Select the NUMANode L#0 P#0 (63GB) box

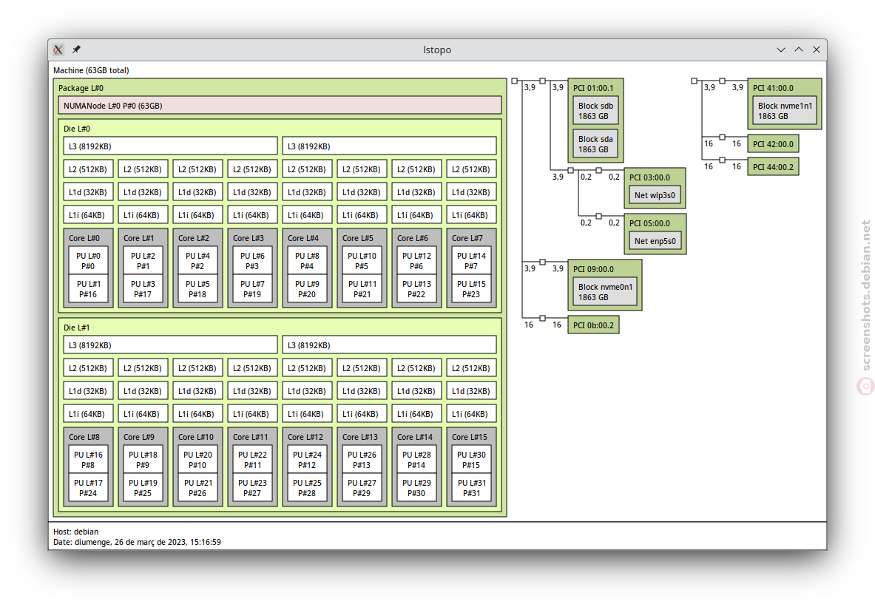[280, 106]
